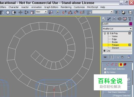The image size is (134, 97).
Task: Click the Align tool icon
Action: tap(124, 12)
